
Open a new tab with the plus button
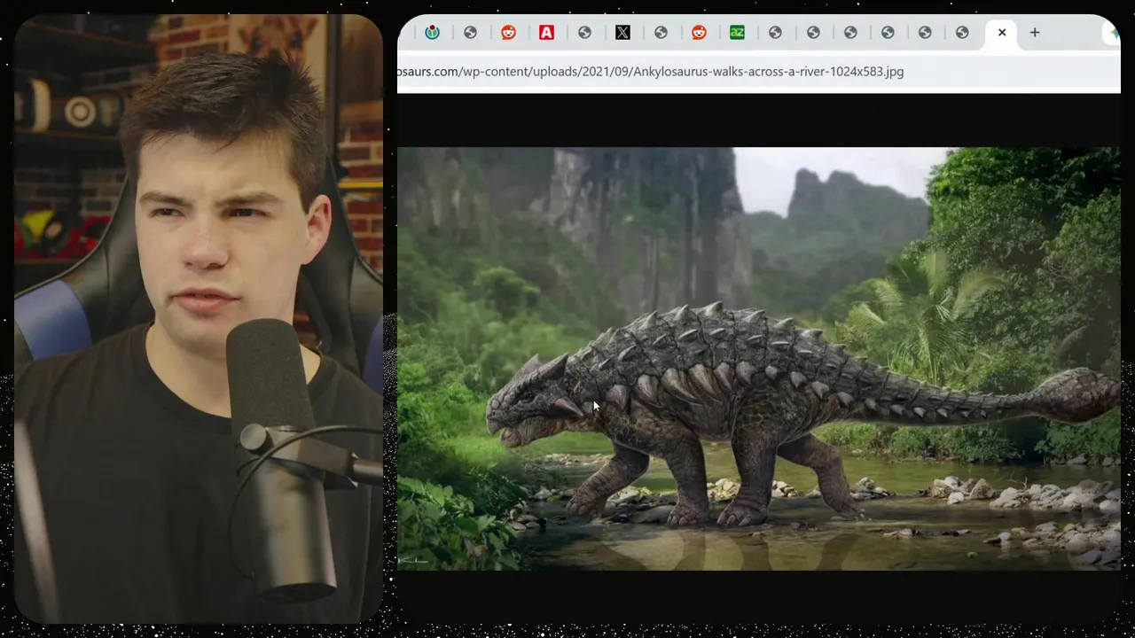pos(1034,33)
